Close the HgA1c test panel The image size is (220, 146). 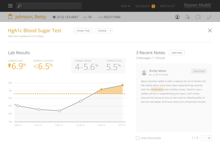[x=210, y=31]
